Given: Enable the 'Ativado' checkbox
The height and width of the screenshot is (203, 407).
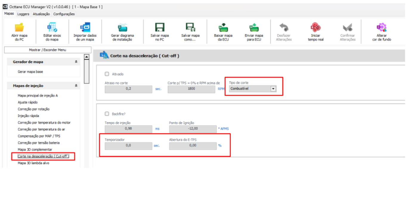Looking at the screenshot, I should tap(107, 74).
